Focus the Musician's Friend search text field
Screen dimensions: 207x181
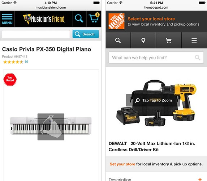click(x=36, y=34)
